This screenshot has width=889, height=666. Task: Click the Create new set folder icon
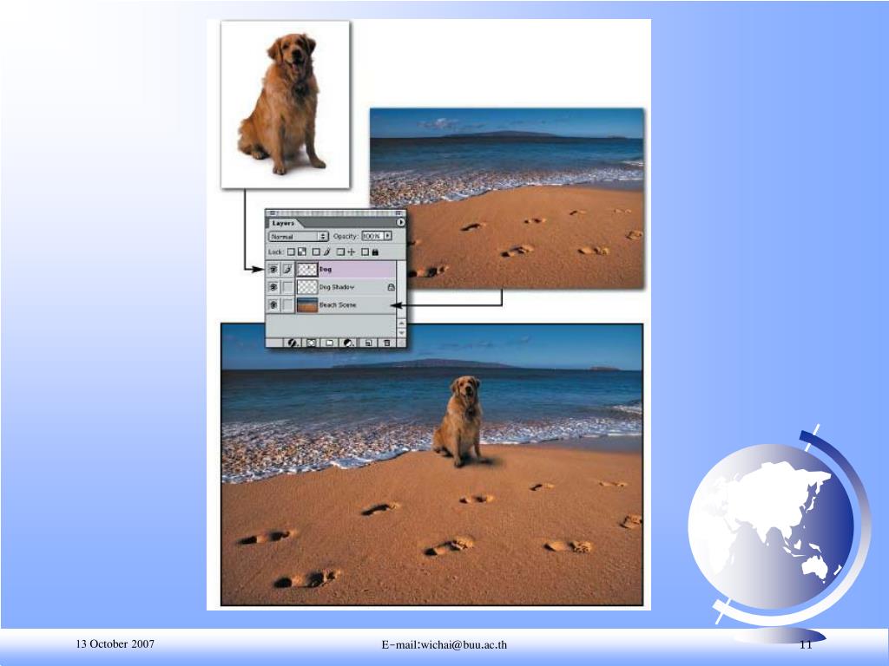[329, 343]
